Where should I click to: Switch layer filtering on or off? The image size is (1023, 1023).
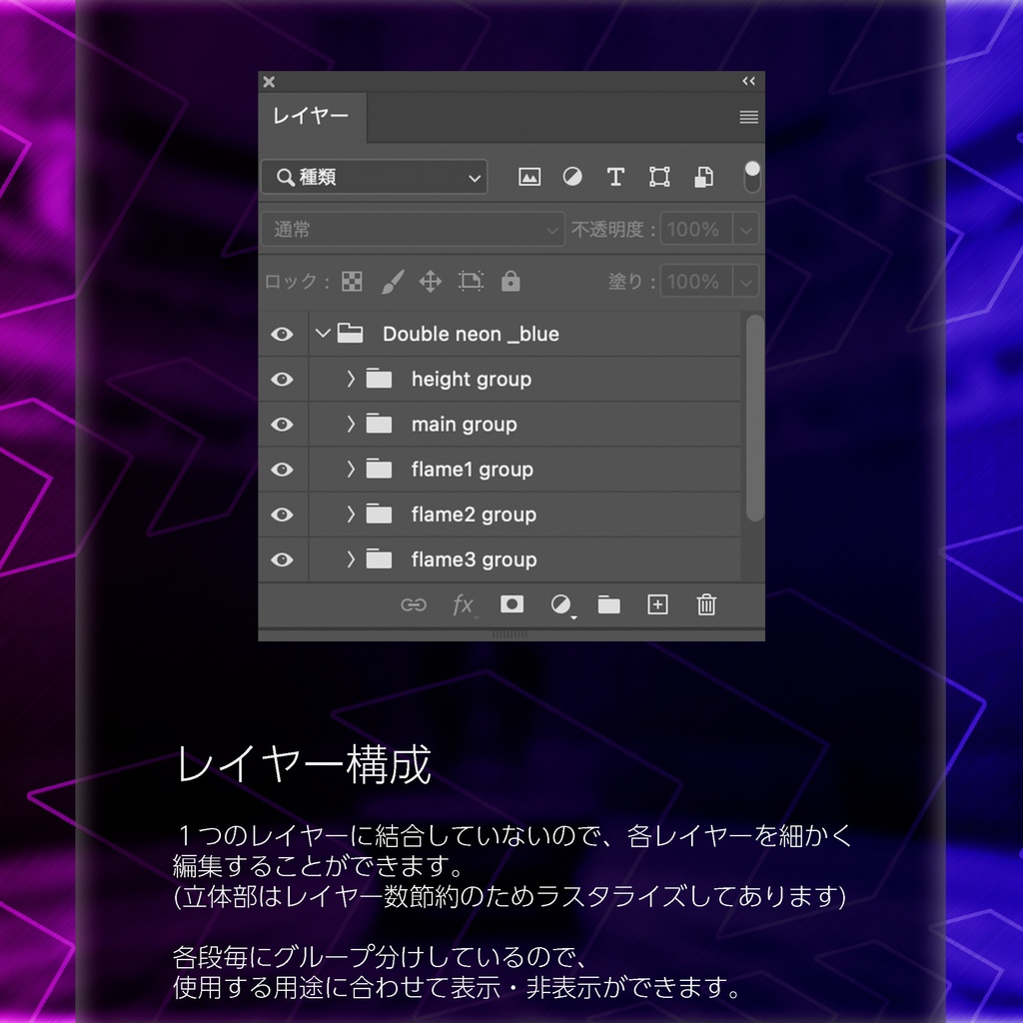coord(749,177)
